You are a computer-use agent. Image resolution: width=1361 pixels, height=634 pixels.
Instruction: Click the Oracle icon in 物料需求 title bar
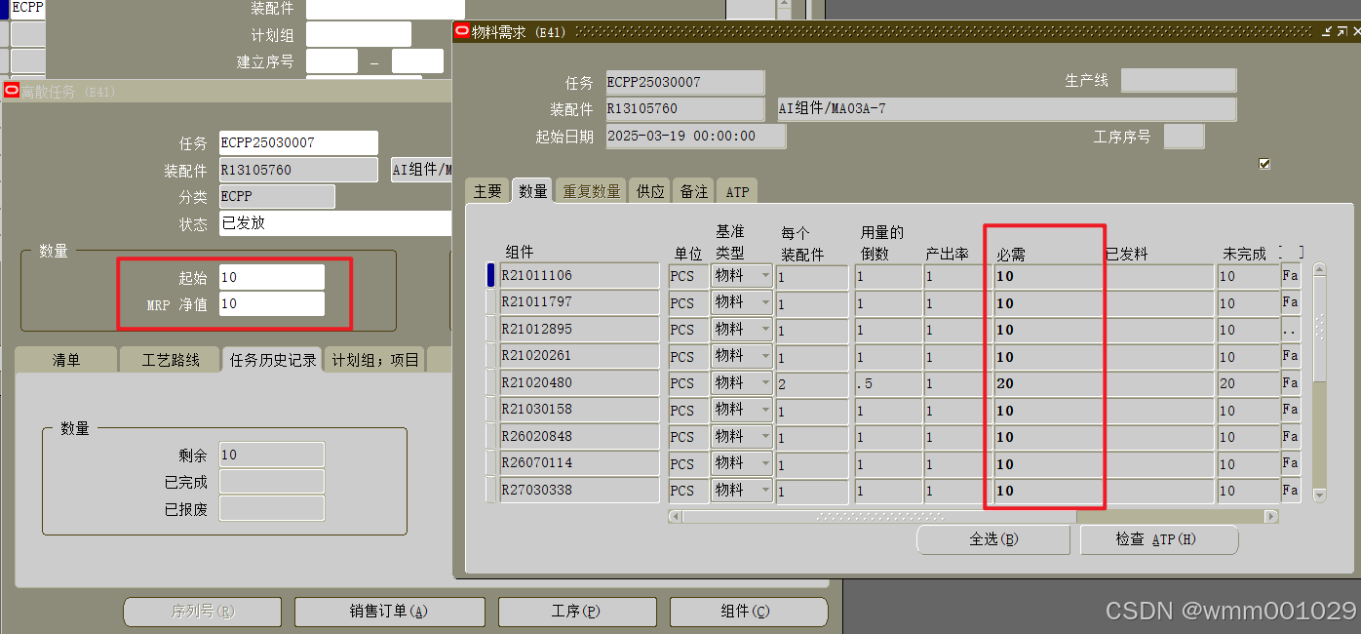pyautogui.click(x=462, y=31)
